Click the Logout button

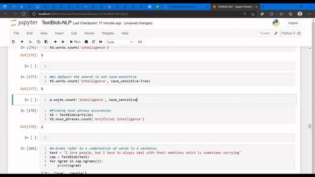click(293, 23)
